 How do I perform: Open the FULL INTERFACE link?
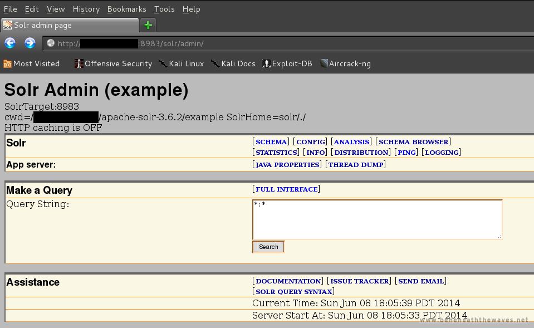click(x=286, y=189)
